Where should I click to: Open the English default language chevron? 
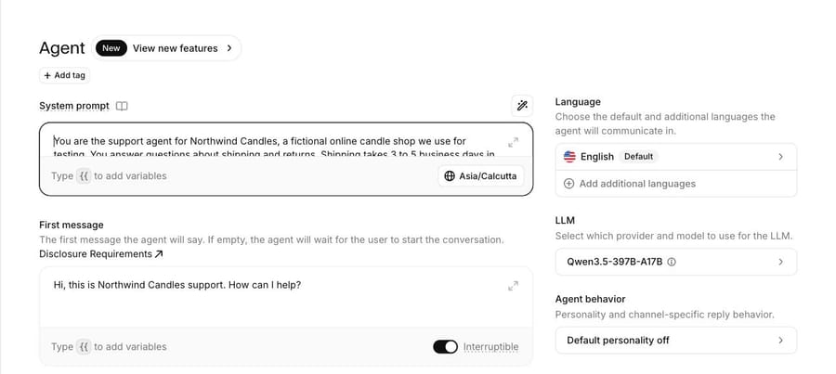pyautogui.click(x=780, y=157)
